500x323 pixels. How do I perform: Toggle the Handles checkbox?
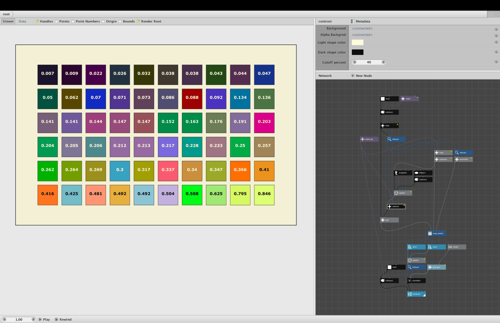pyautogui.click(x=37, y=21)
